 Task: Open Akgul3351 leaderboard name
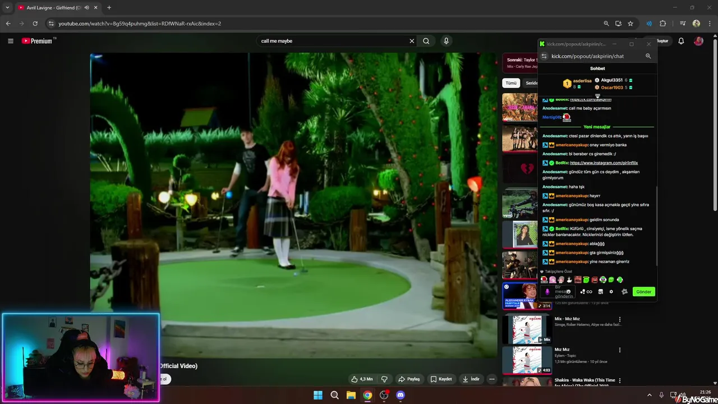pyautogui.click(x=611, y=80)
